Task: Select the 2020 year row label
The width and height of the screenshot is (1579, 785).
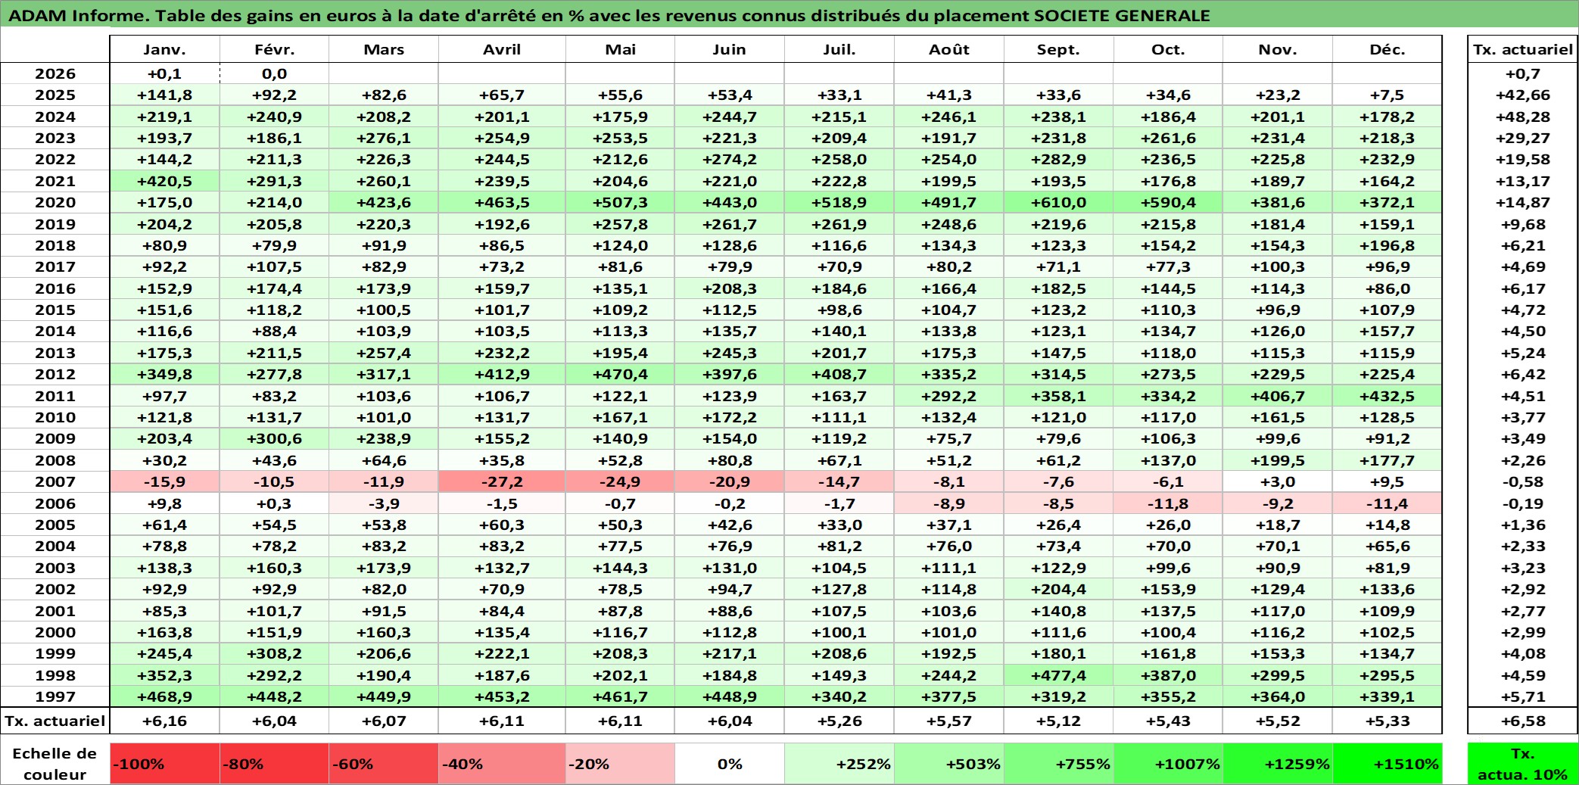Action: [x=55, y=202]
